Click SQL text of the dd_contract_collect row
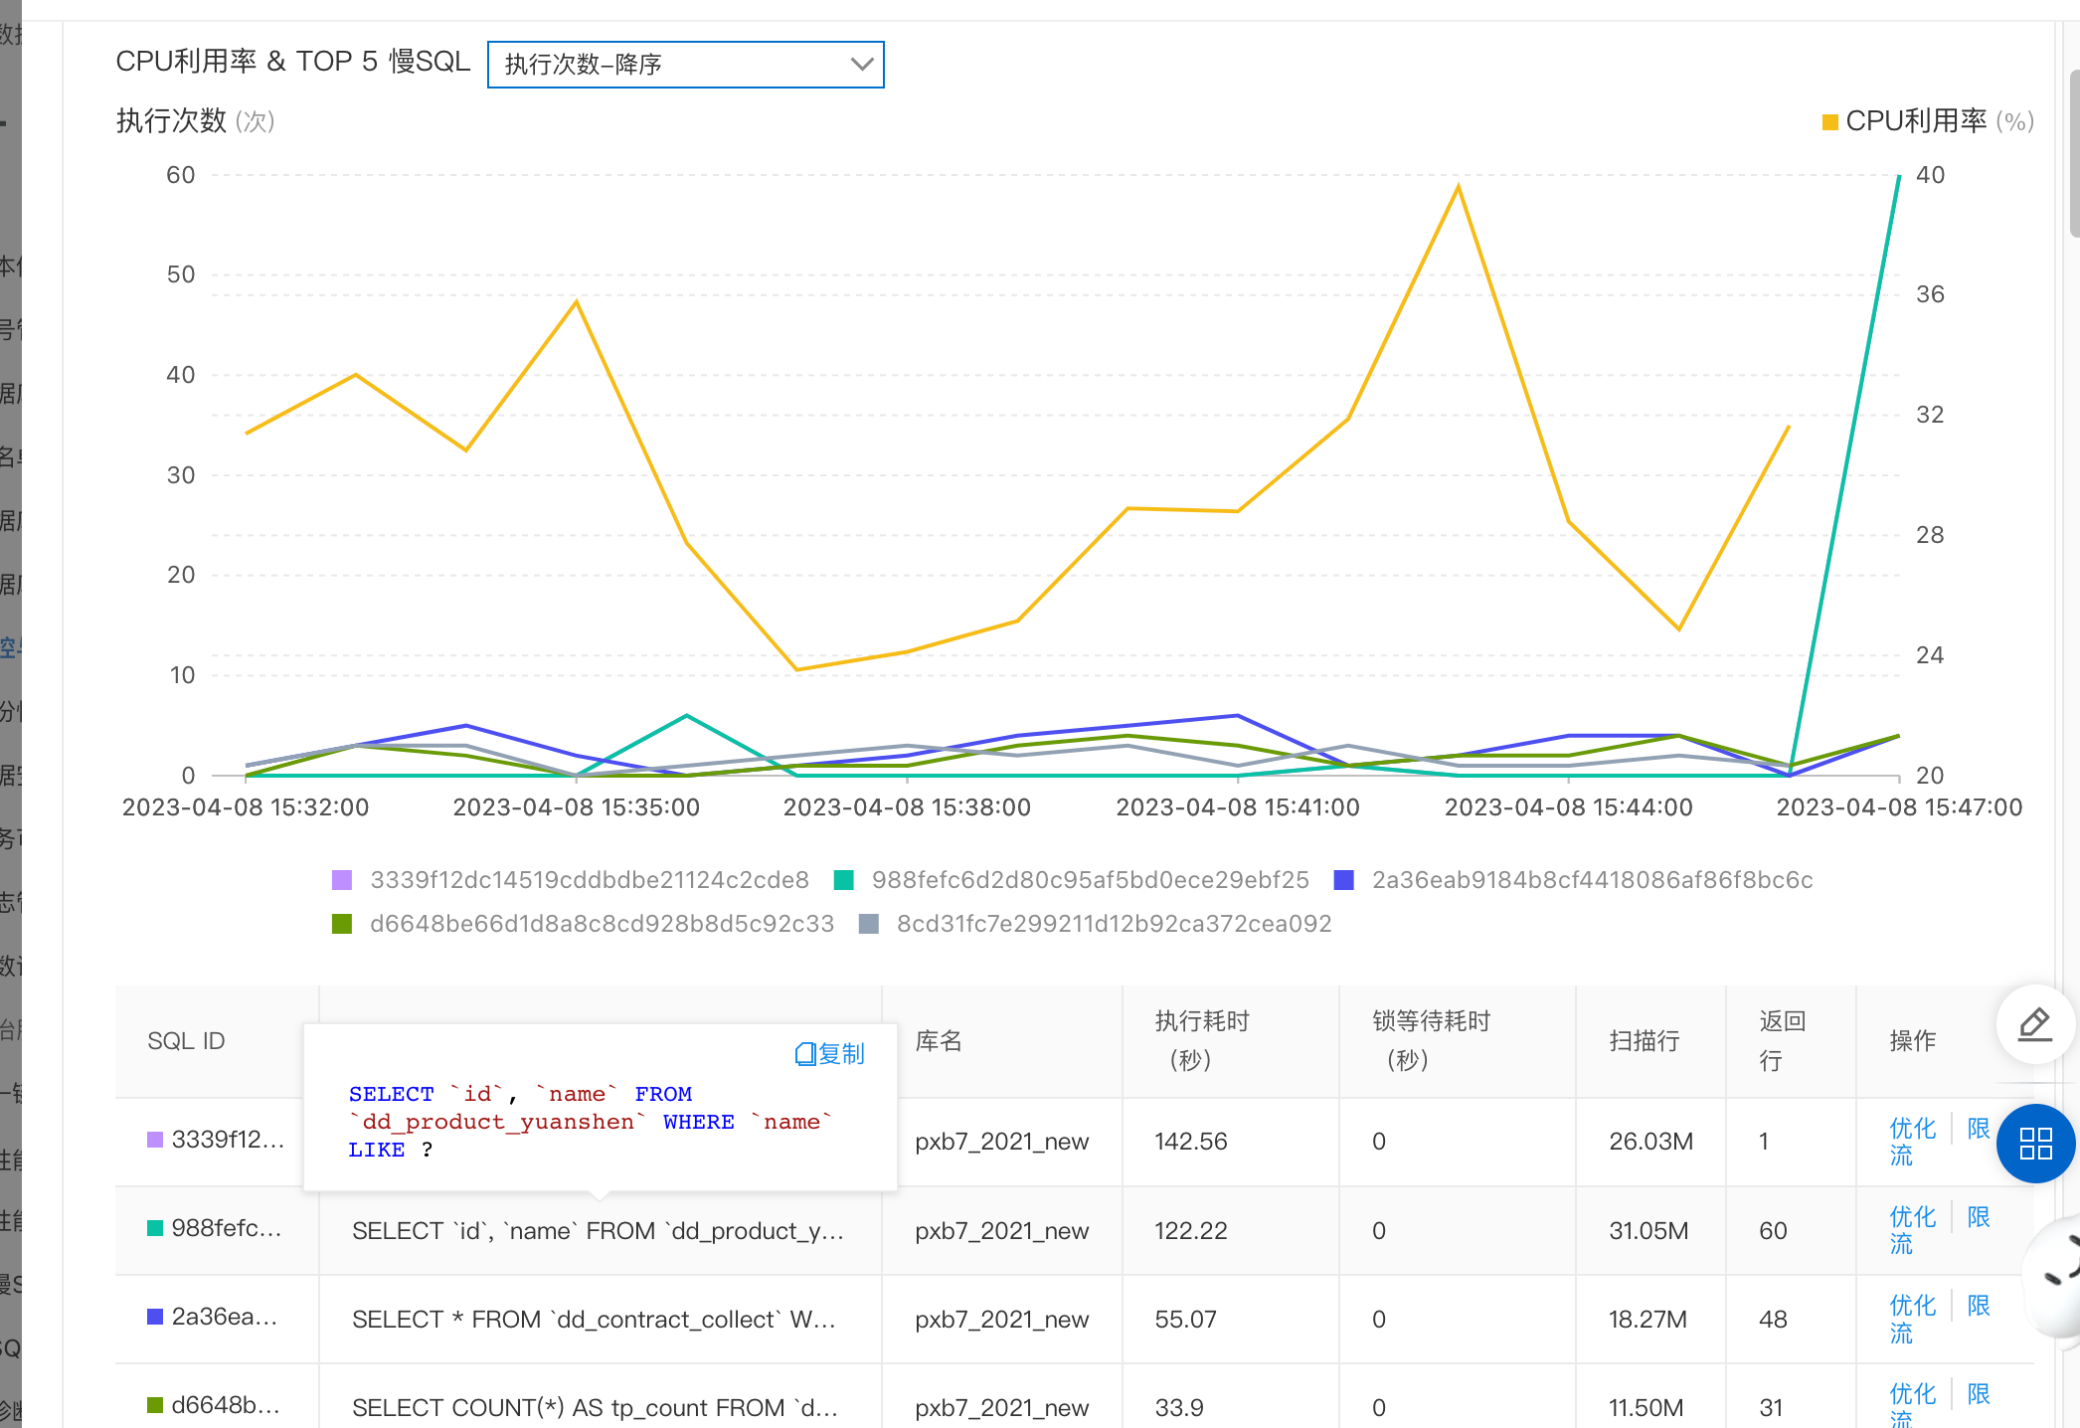 pyautogui.click(x=594, y=1320)
